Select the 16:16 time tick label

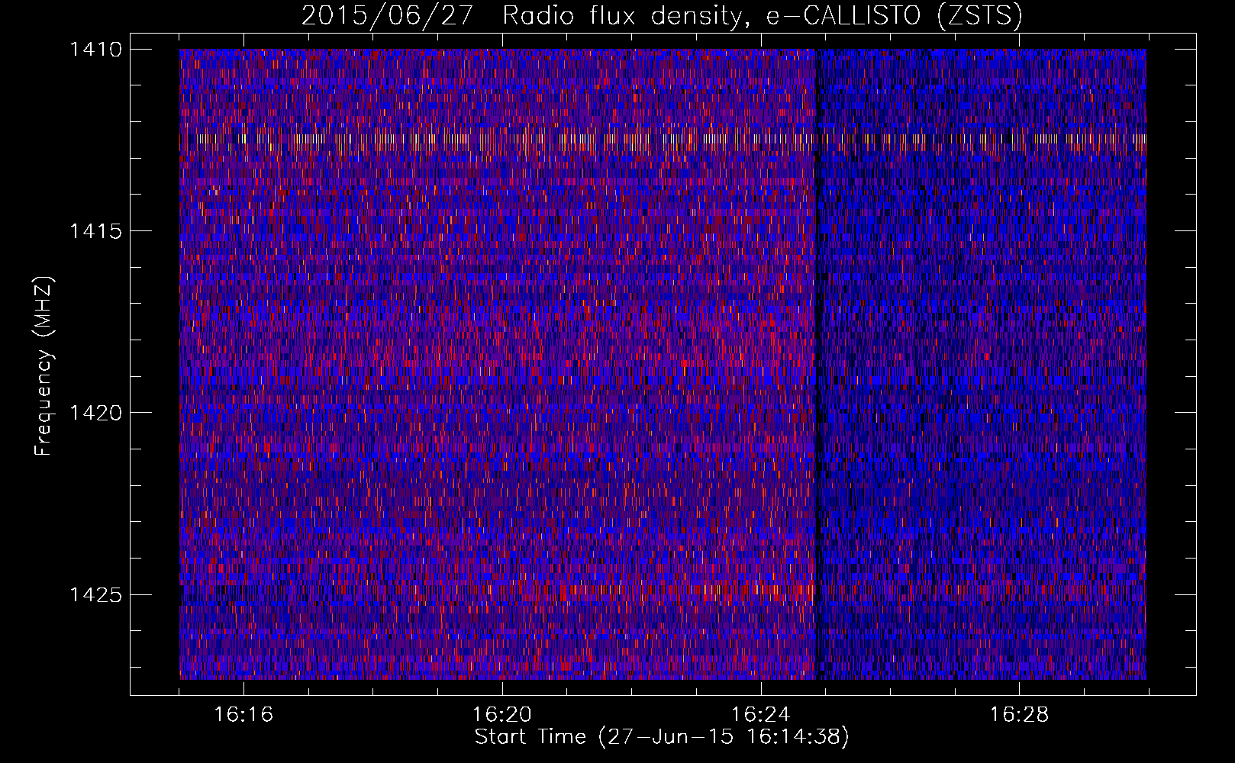tap(243, 714)
